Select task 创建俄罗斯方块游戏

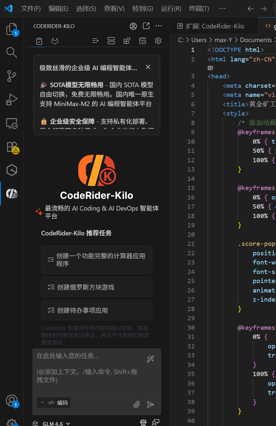click(97, 287)
